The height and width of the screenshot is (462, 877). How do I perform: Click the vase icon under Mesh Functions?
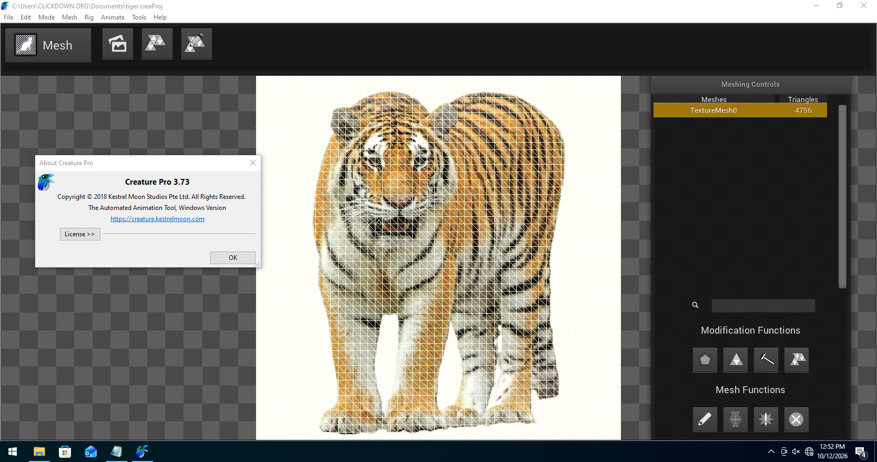click(x=735, y=419)
